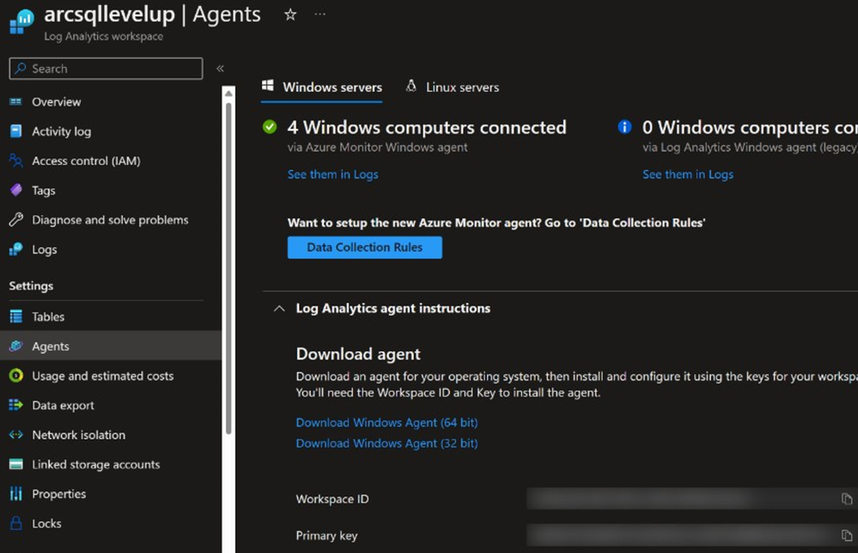Switch to Windows servers tab
The width and height of the screenshot is (858, 553).
pyautogui.click(x=322, y=87)
